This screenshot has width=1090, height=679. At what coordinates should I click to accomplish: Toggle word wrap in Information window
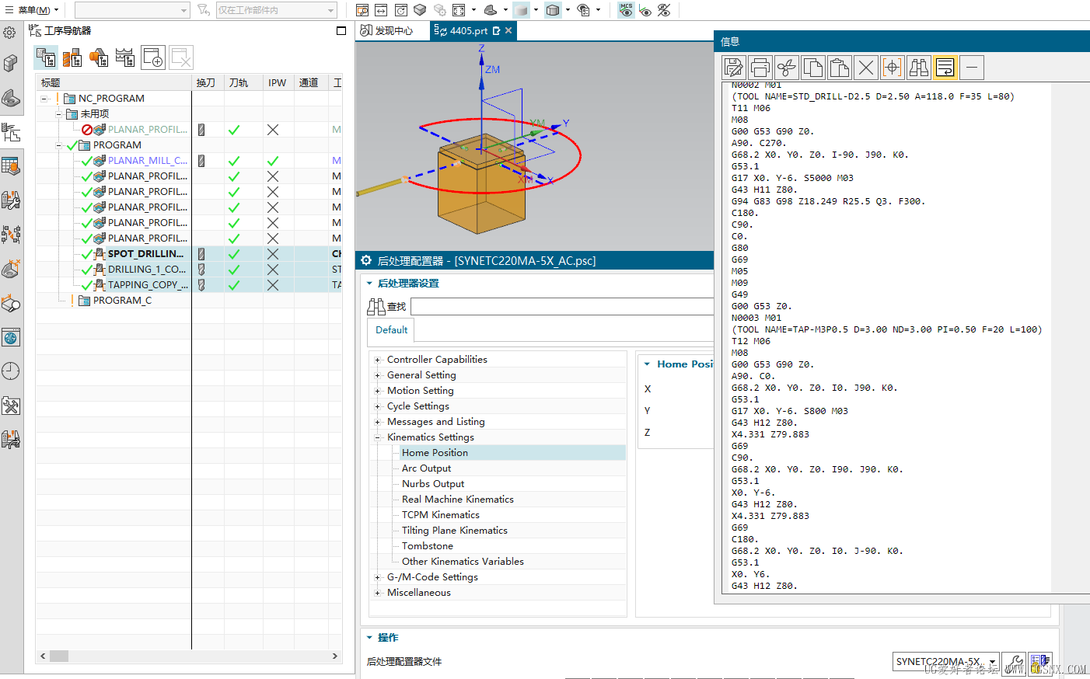pyautogui.click(x=945, y=68)
